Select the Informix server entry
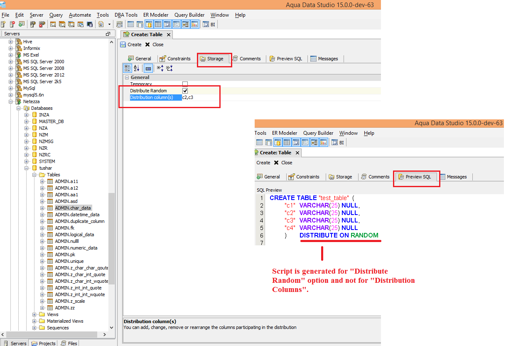 [x=32, y=48]
